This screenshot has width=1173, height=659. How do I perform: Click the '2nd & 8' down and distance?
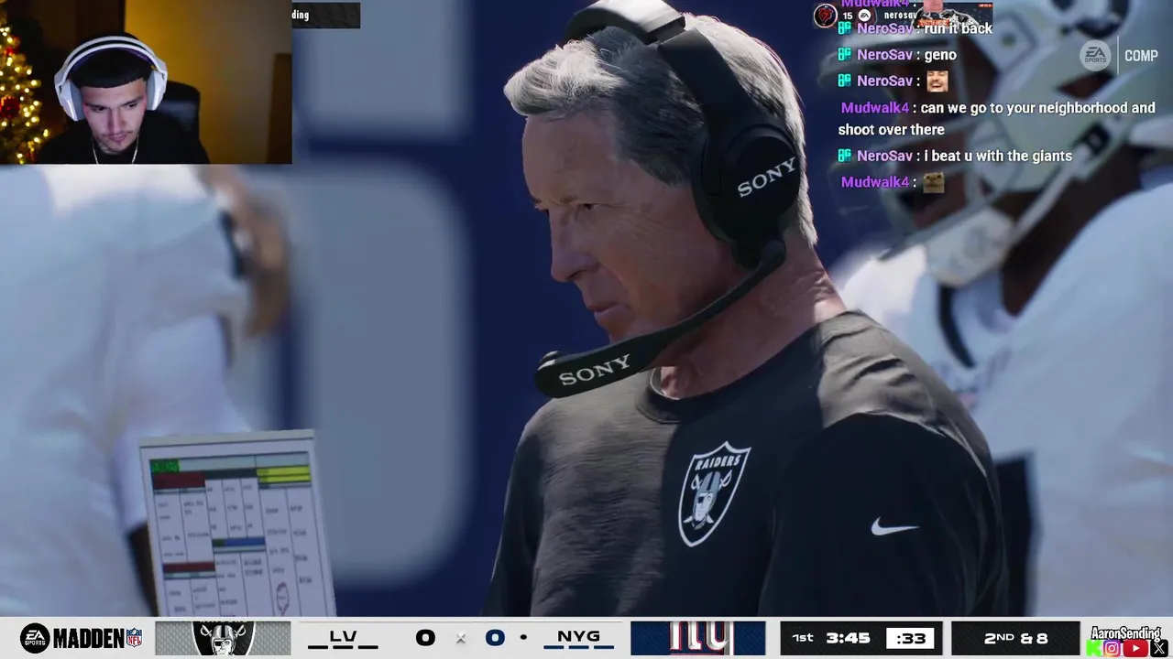[1015, 638]
